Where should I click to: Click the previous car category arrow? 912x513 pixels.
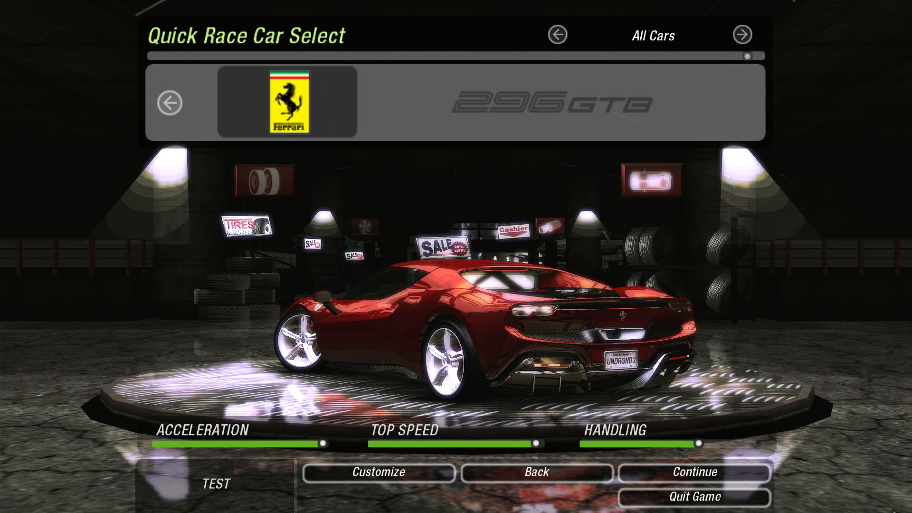click(558, 35)
